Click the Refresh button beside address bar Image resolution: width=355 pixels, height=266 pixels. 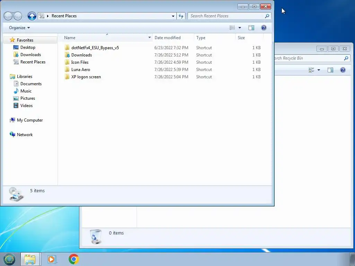tap(181, 16)
